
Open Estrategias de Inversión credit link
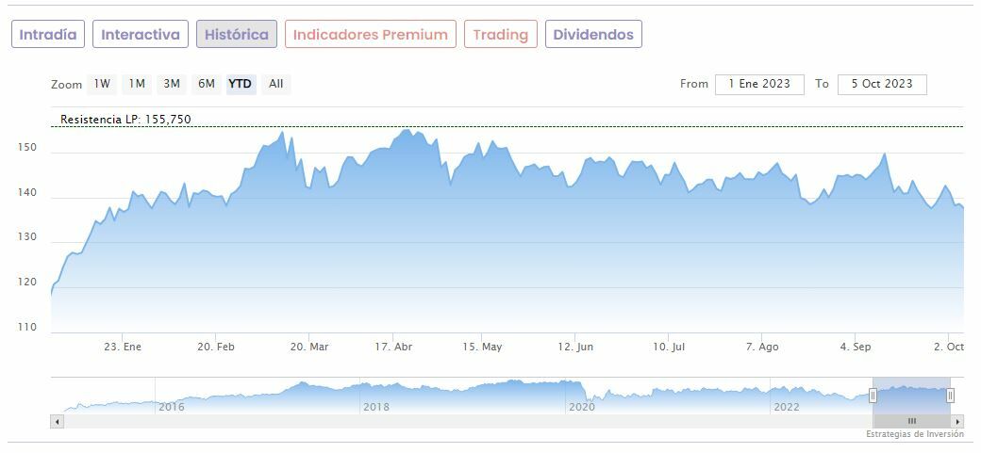pos(915,434)
